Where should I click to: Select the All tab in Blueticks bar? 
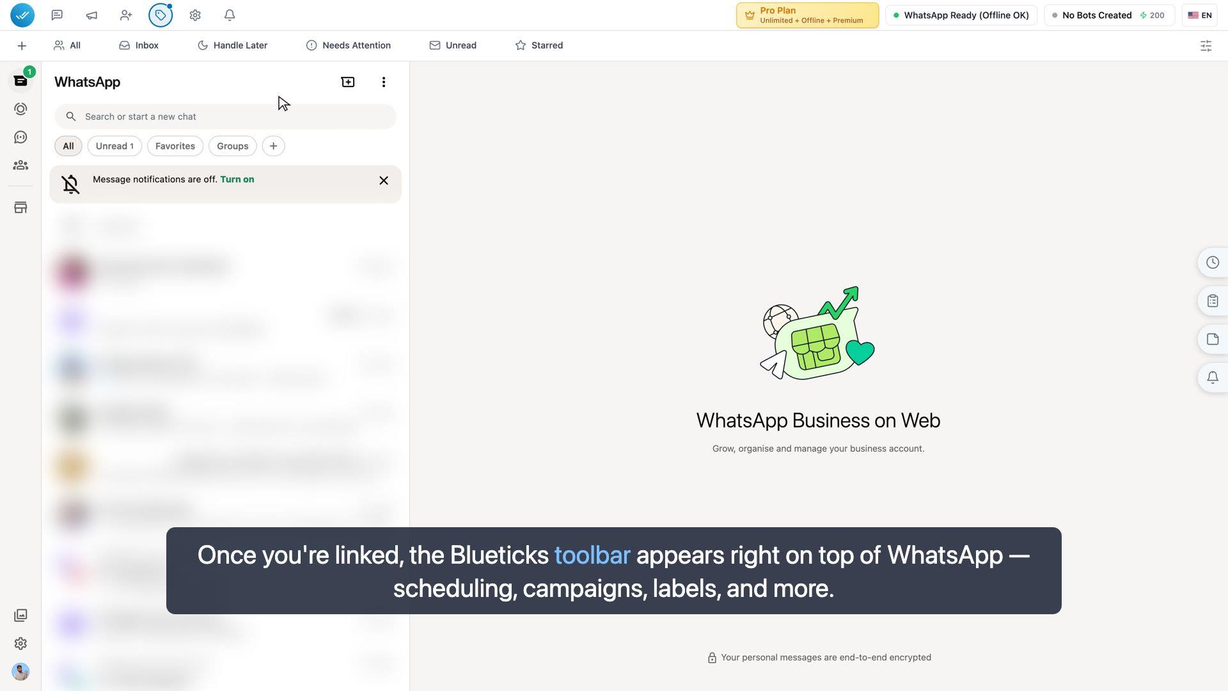pos(67,45)
